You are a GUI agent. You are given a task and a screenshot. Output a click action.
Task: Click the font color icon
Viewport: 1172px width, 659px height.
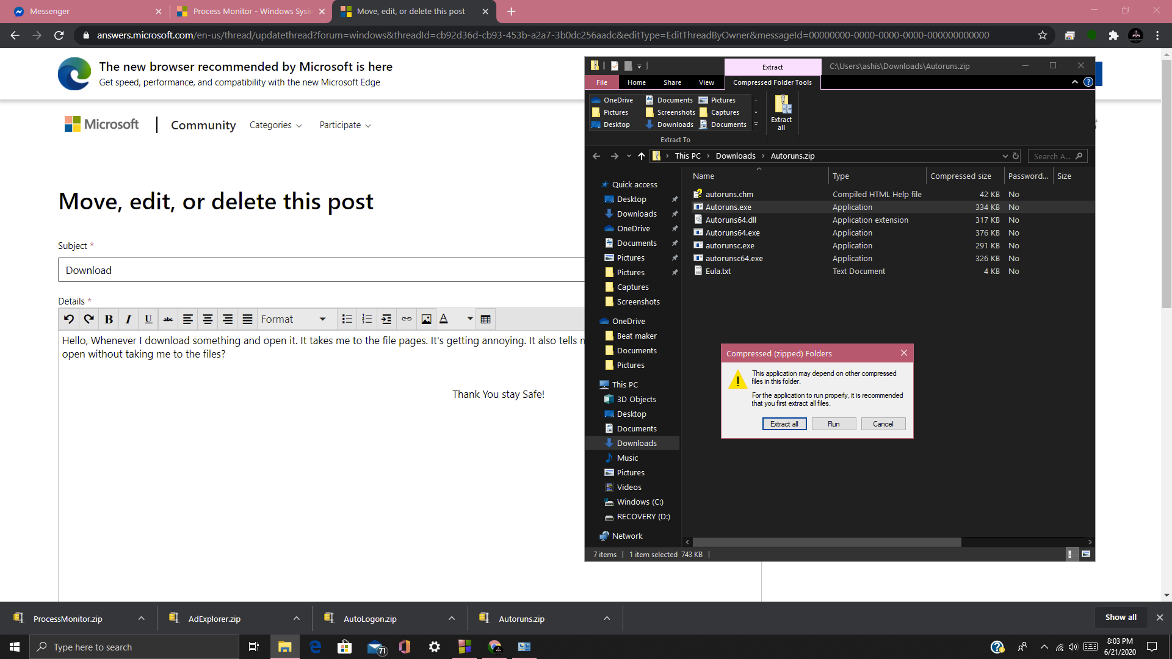pos(444,319)
